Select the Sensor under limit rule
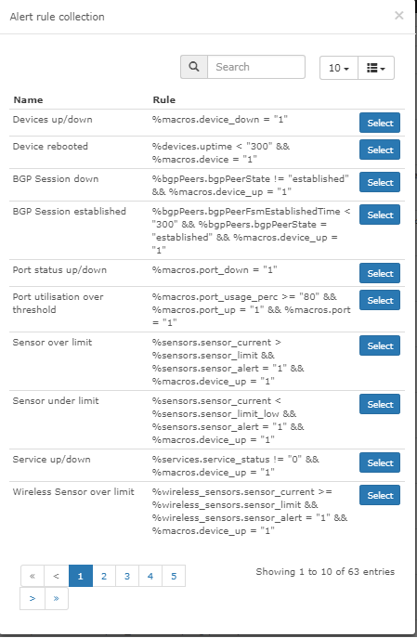 (380, 405)
